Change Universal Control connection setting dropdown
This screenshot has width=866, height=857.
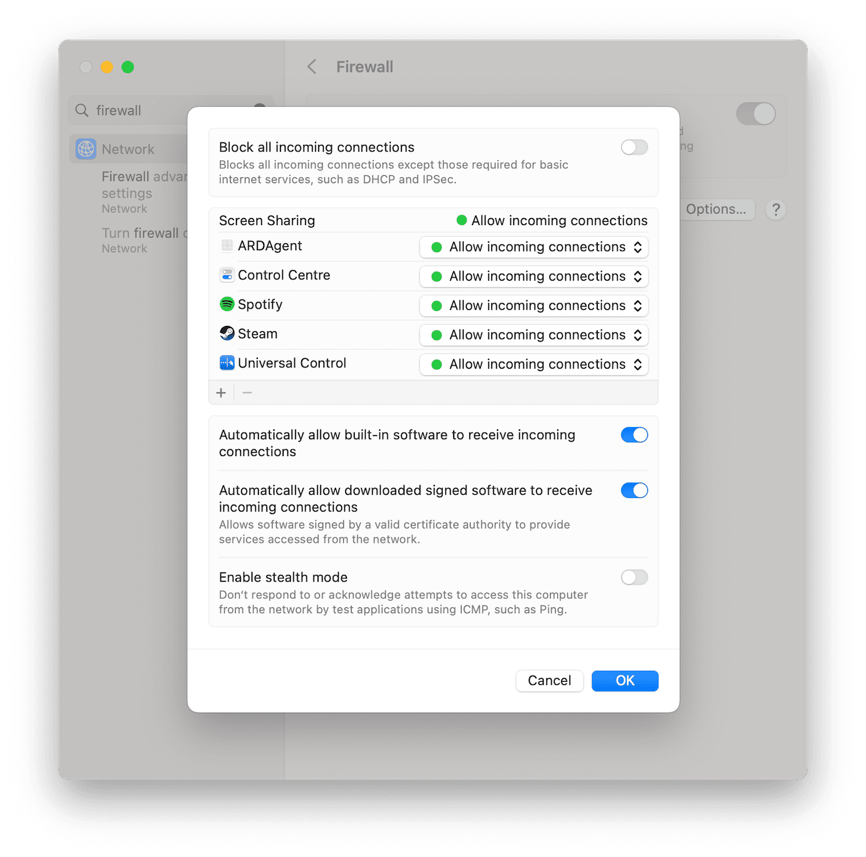click(533, 364)
